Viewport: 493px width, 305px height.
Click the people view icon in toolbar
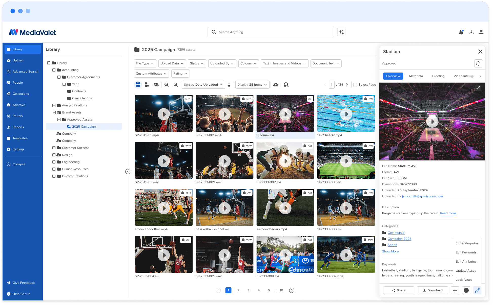(156, 85)
